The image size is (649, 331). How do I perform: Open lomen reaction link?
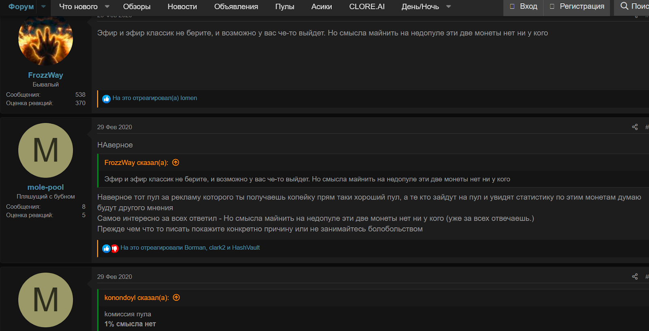coord(189,98)
